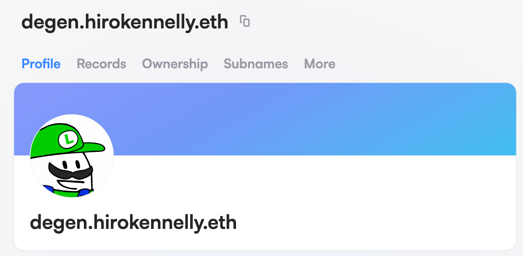Image resolution: width=523 pixels, height=256 pixels.
Task: Click the blue gradient header banner
Action: click(x=295, y=118)
